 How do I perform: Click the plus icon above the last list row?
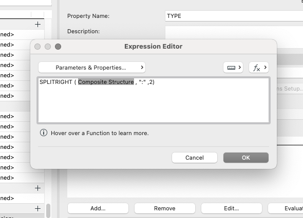[x=37, y=188]
